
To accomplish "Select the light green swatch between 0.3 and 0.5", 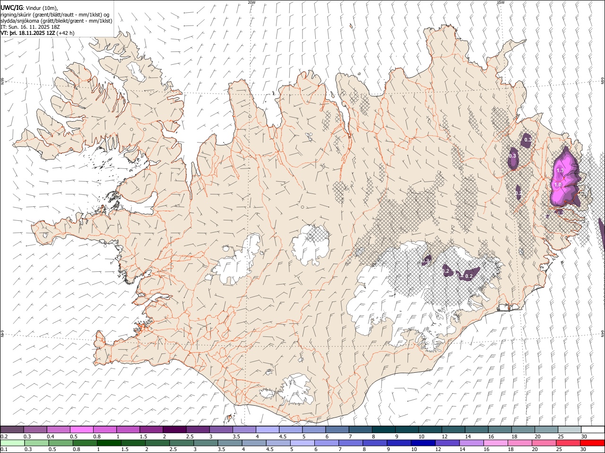I will (36, 443).
